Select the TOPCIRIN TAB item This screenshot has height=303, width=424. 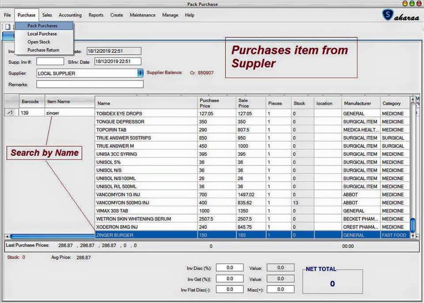pyautogui.click(x=253, y=130)
